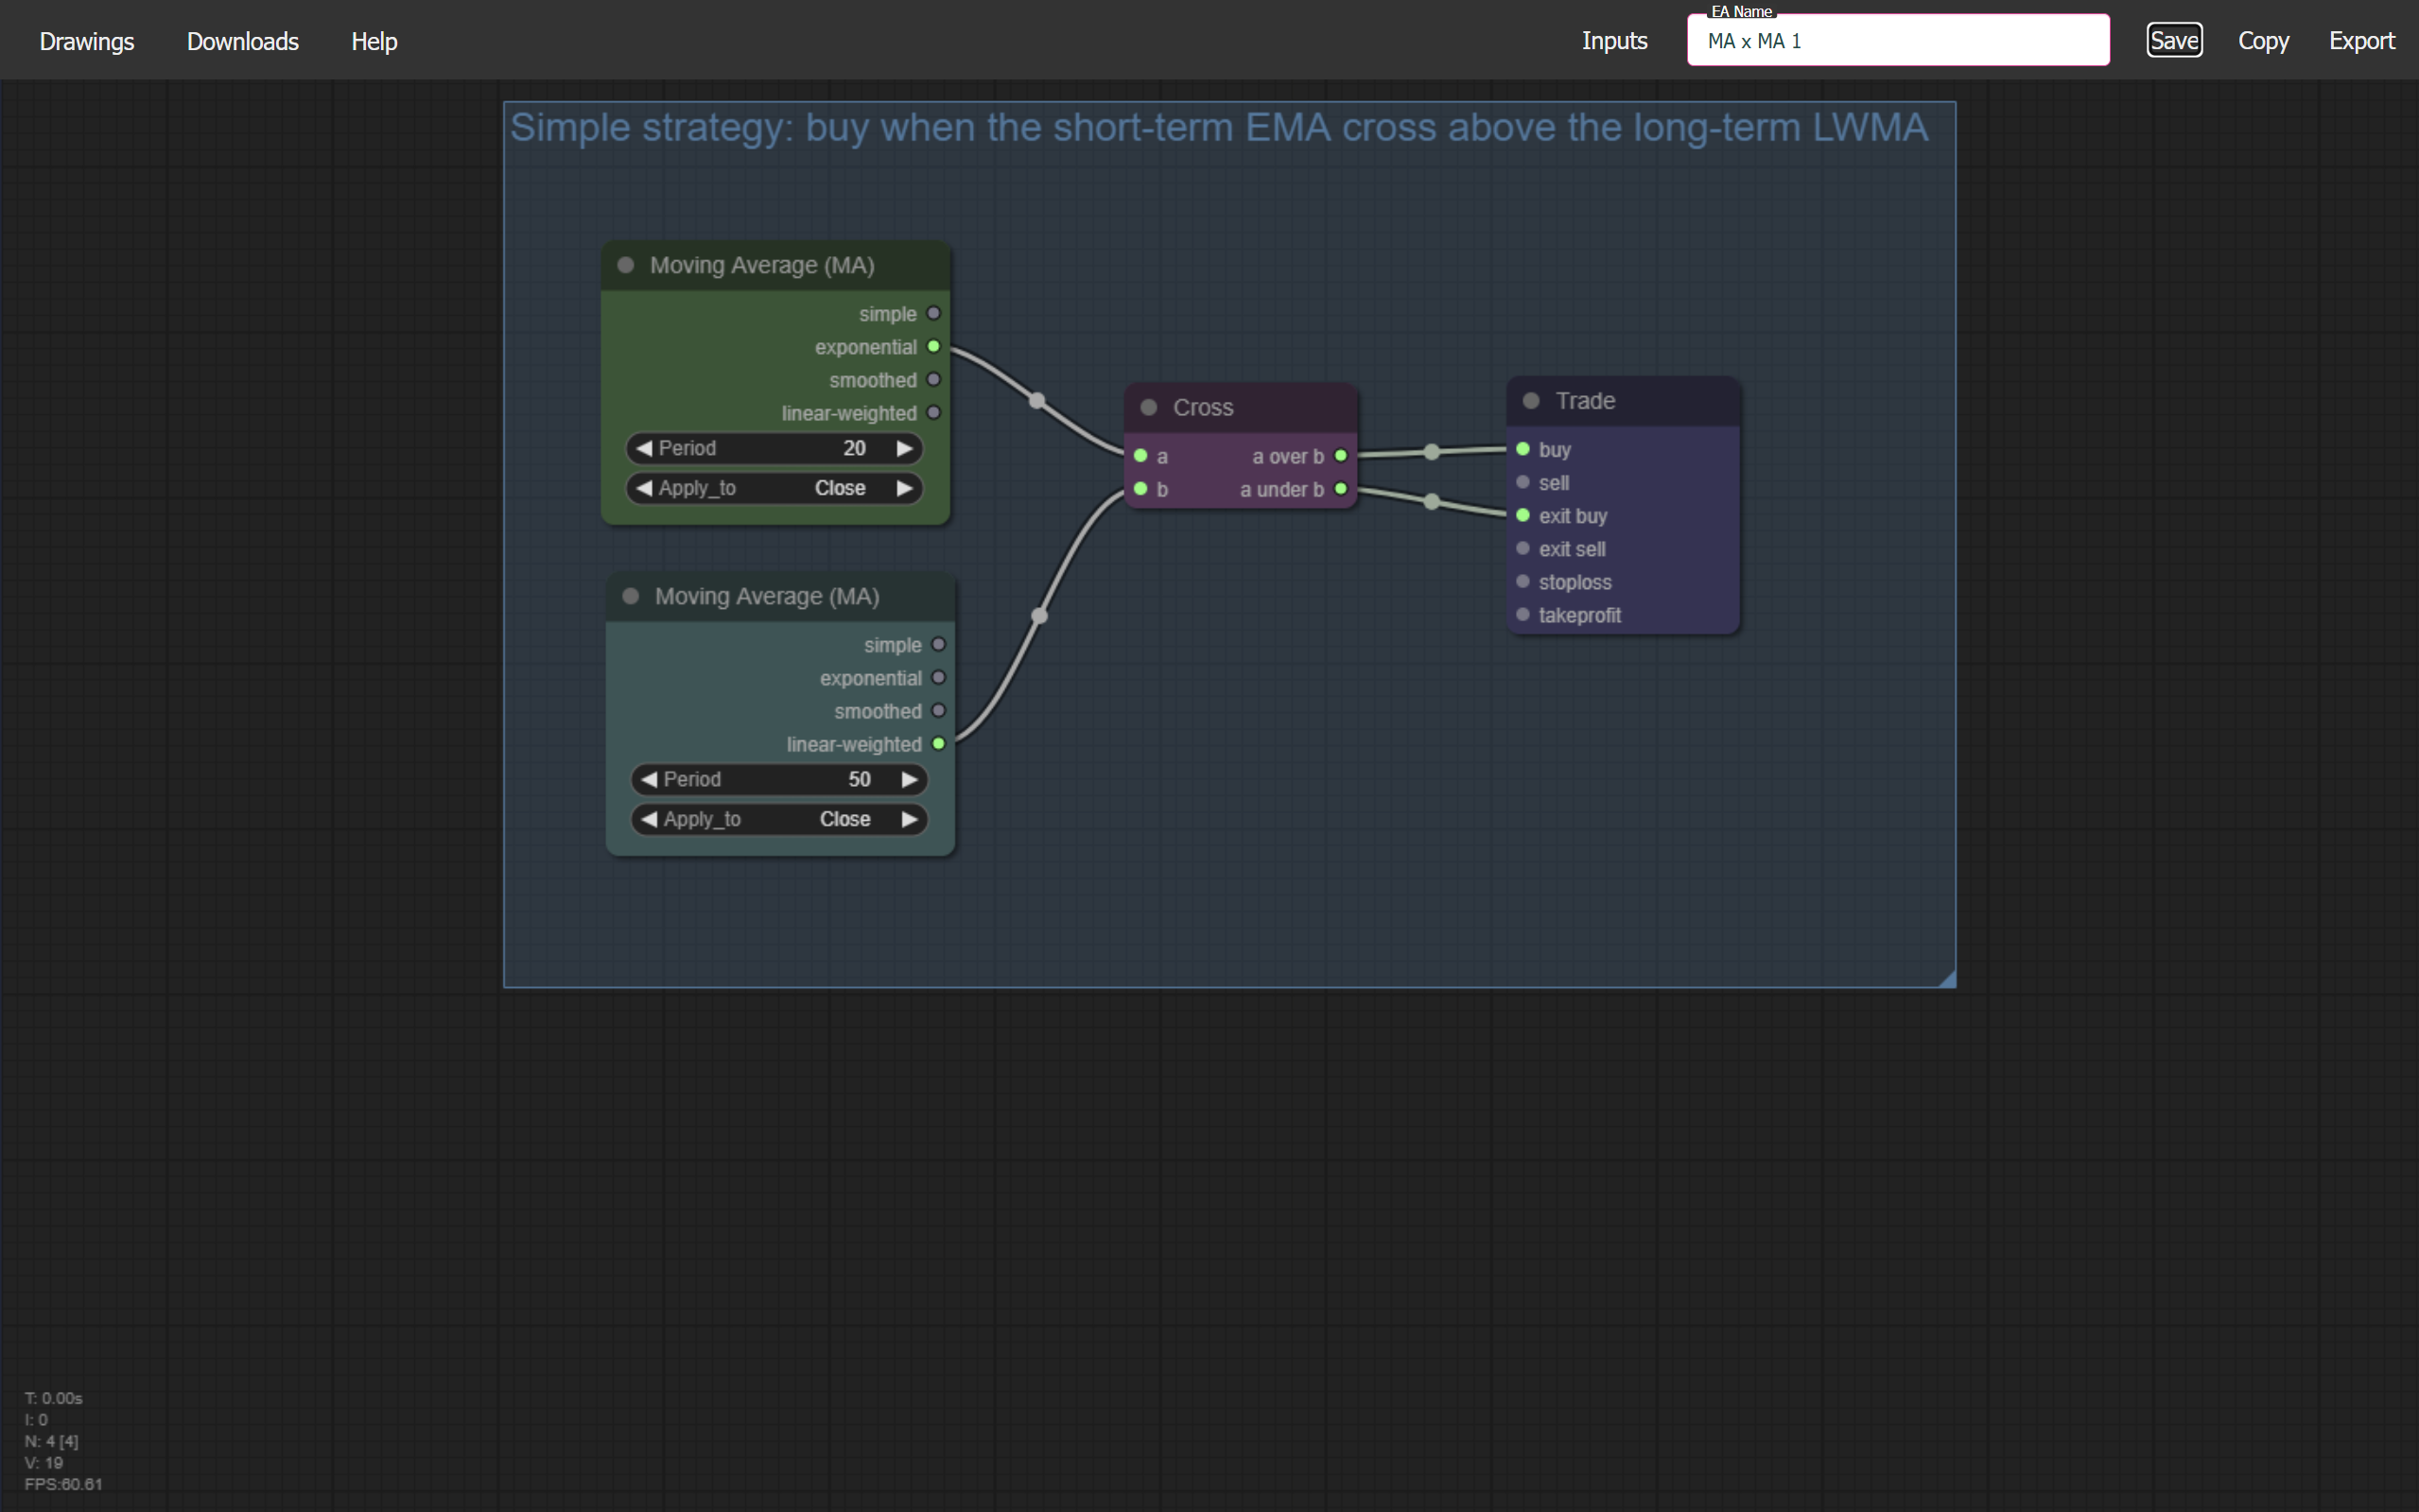
Task: Click the Save button
Action: (2174, 39)
